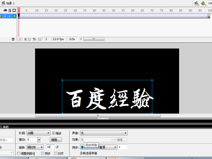Toggle show all layers as outlines
This screenshot has height=159, width=212.
14,10
